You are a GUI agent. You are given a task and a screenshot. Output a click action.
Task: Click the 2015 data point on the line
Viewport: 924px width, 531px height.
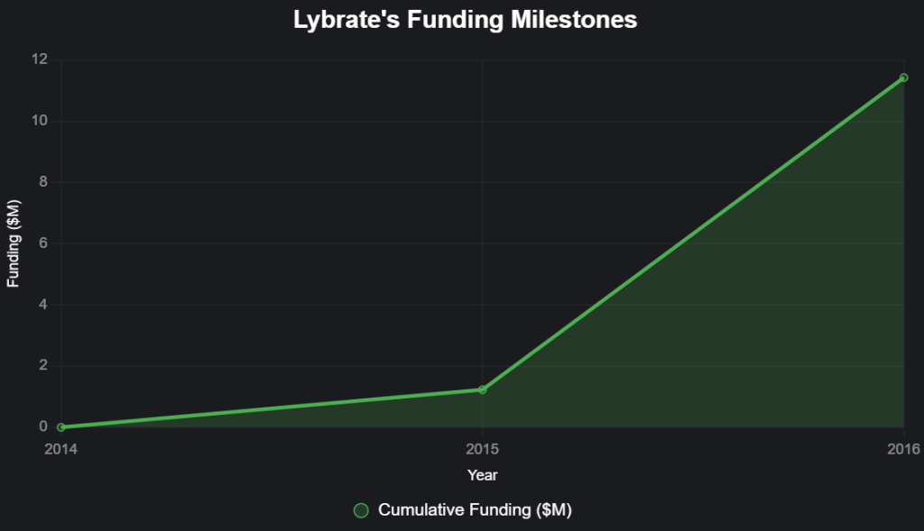[x=483, y=389]
